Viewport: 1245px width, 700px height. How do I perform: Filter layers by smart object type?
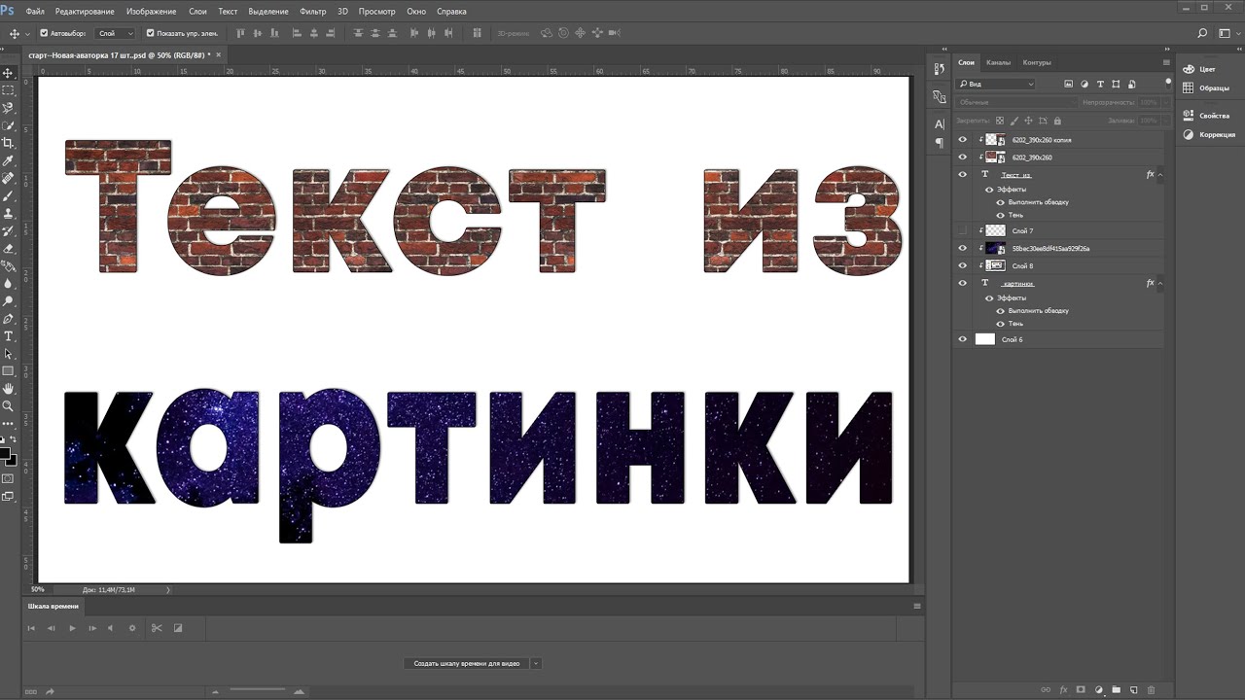[1131, 85]
